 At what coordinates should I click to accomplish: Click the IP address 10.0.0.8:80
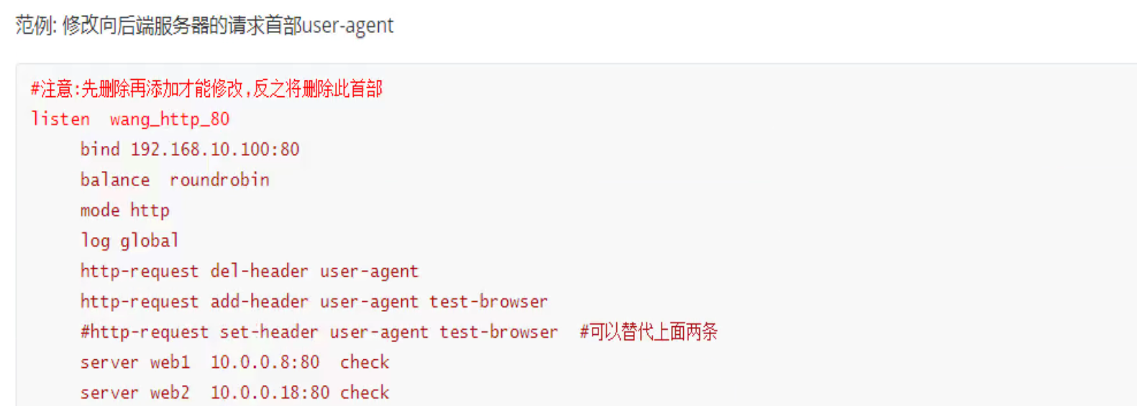click(265, 362)
